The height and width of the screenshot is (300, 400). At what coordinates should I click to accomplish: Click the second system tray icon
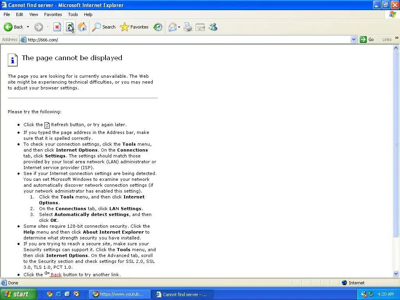click(371, 294)
